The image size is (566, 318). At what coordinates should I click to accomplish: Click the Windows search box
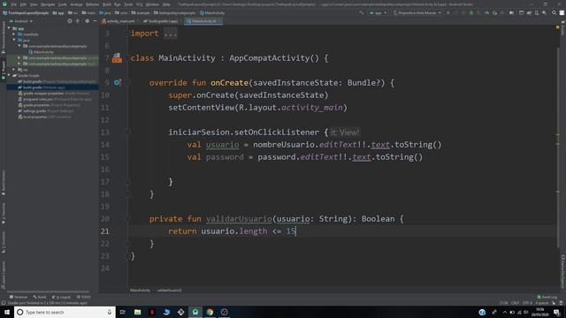click(x=65, y=312)
